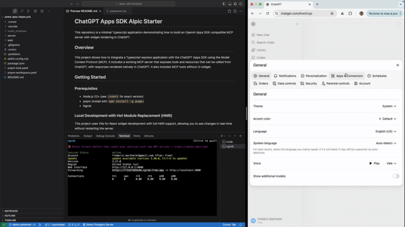The height and width of the screenshot is (227, 405).
Task: Open the Search view icon in Cursor sidebar
Action: coord(22,11)
